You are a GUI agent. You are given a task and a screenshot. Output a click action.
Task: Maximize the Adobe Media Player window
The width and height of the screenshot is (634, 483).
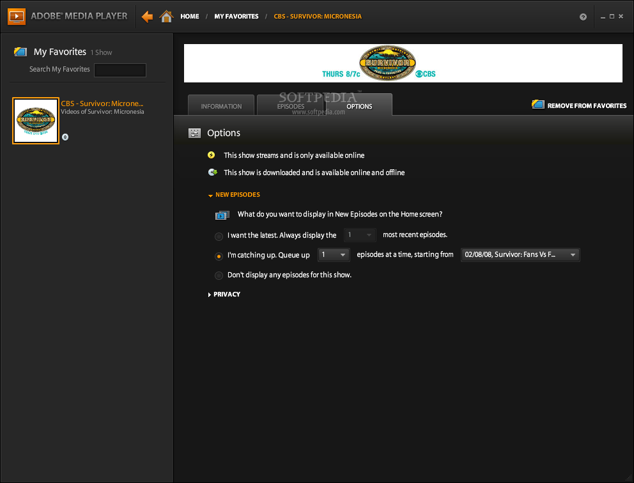coord(612,17)
